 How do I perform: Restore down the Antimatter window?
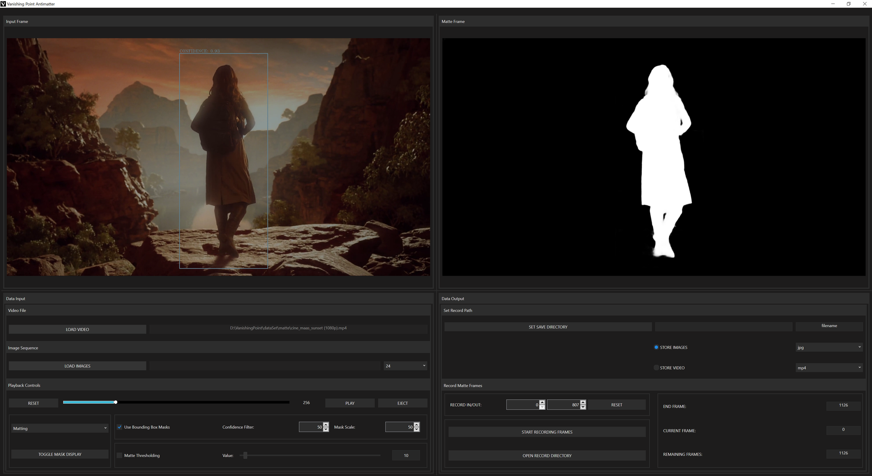[849, 4]
